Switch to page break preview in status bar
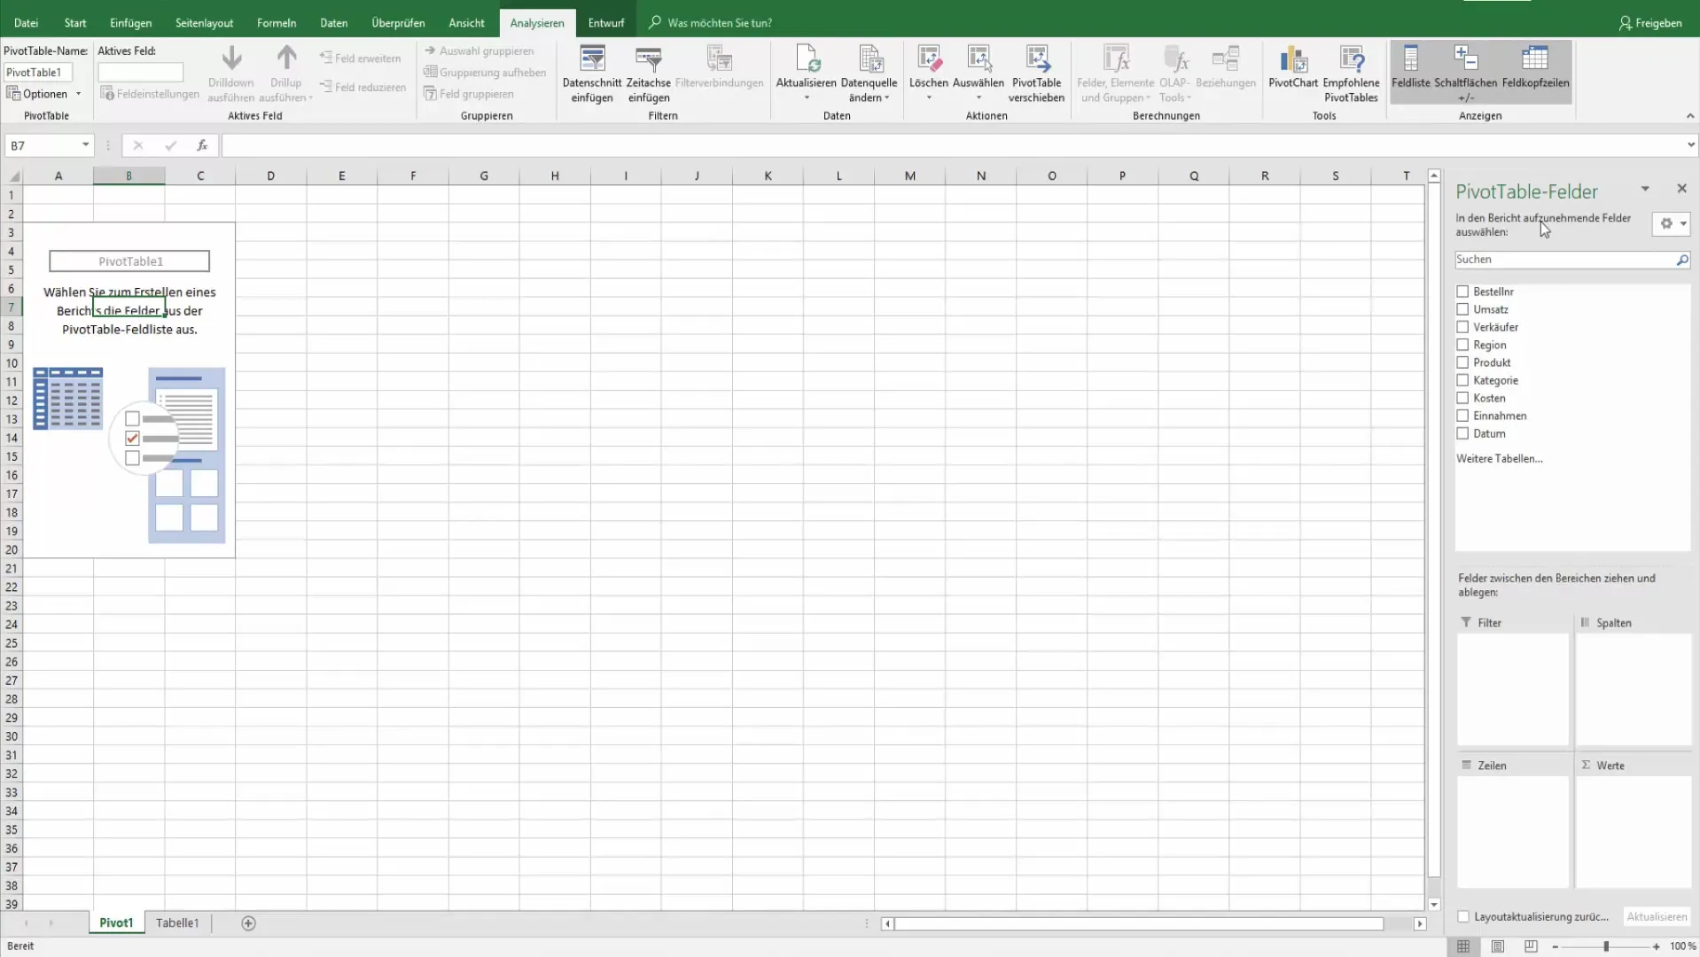This screenshot has width=1700, height=957. 1531,946
